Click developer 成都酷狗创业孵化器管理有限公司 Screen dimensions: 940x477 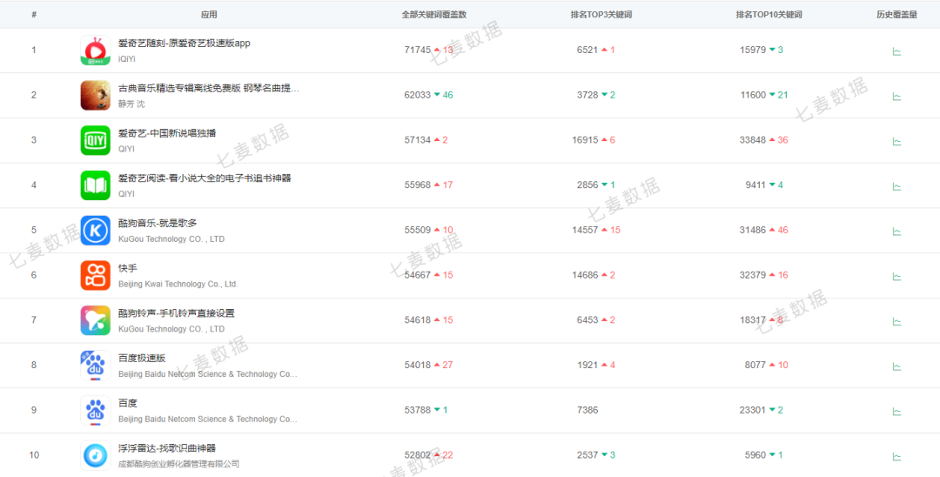click(x=178, y=464)
